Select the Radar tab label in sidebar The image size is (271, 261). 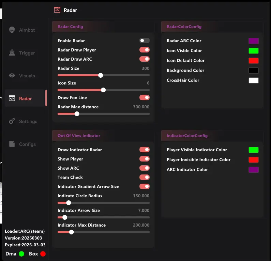26,98
